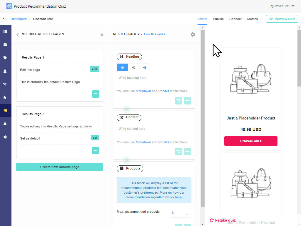Select H3 heading size
This screenshot has width=301, height=226.
click(x=144, y=67)
